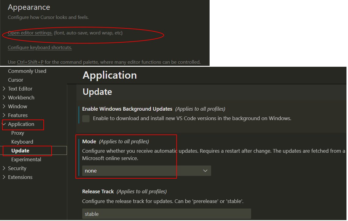Click the Extensions tree label
348x221 pixels.
(20, 177)
